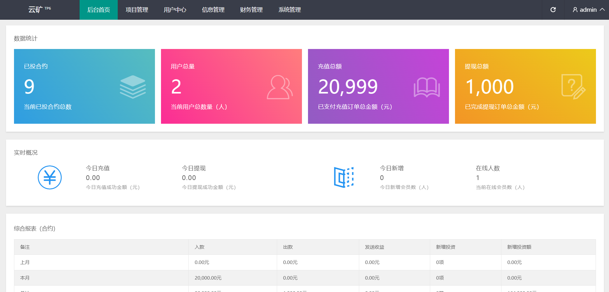Click the 今日新增会员数（人）caption
609x292 pixels.
pyautogui.click(x=404, y=187)
